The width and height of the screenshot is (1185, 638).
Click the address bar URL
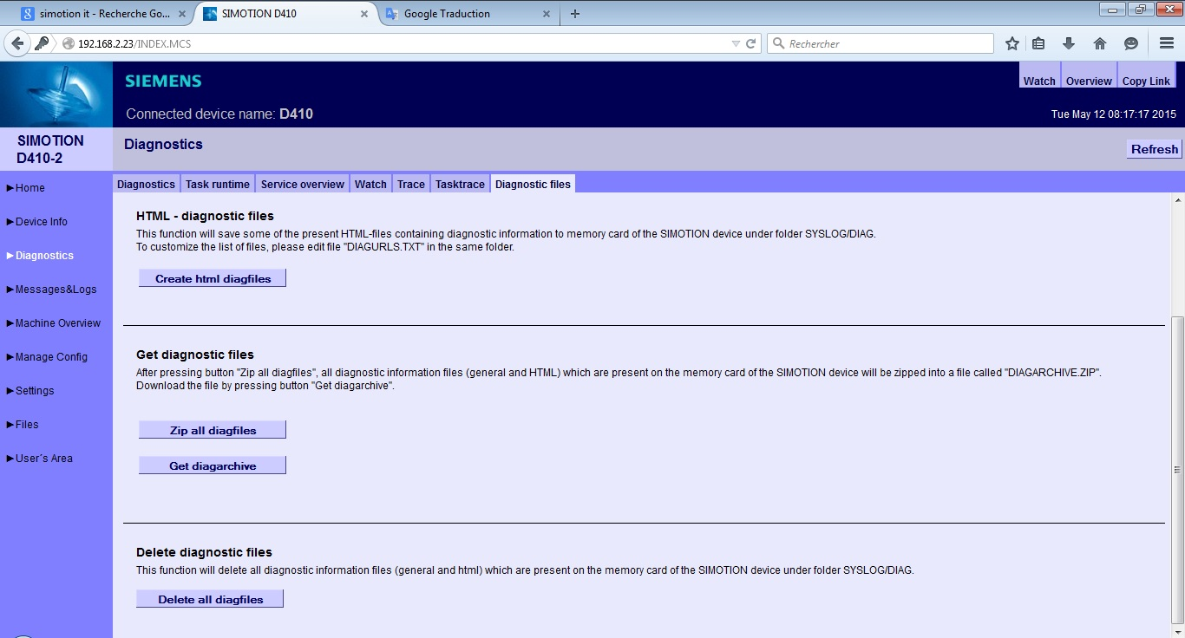[x=133, y=44]
